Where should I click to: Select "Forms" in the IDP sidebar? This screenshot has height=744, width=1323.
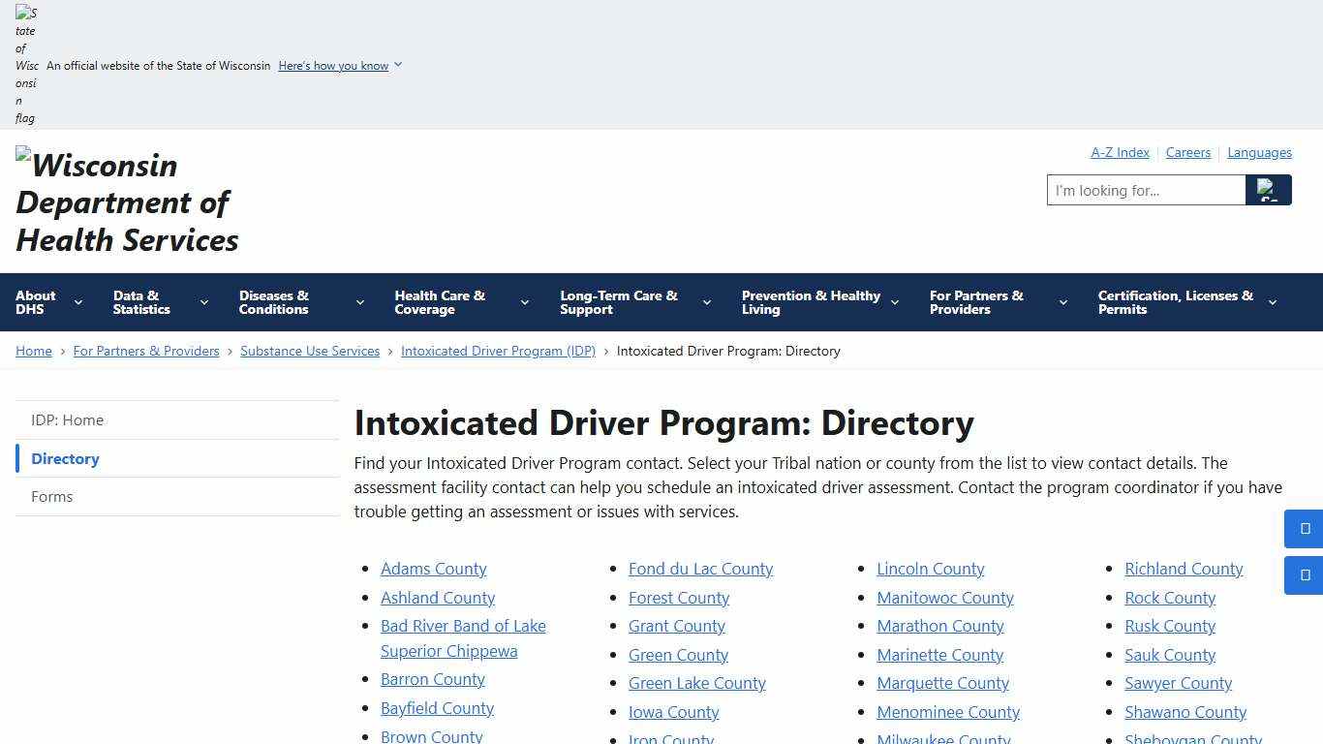coord(51,496)
